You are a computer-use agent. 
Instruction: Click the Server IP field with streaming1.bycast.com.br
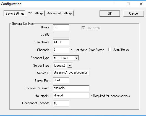tap(71, 73)
